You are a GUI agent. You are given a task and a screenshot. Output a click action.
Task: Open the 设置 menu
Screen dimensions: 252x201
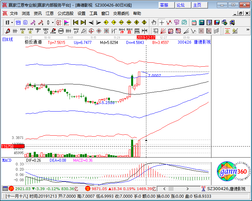(x=81, y=14)
